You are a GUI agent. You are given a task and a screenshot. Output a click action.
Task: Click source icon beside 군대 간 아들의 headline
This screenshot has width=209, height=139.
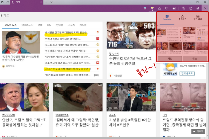tap(98, 69)
